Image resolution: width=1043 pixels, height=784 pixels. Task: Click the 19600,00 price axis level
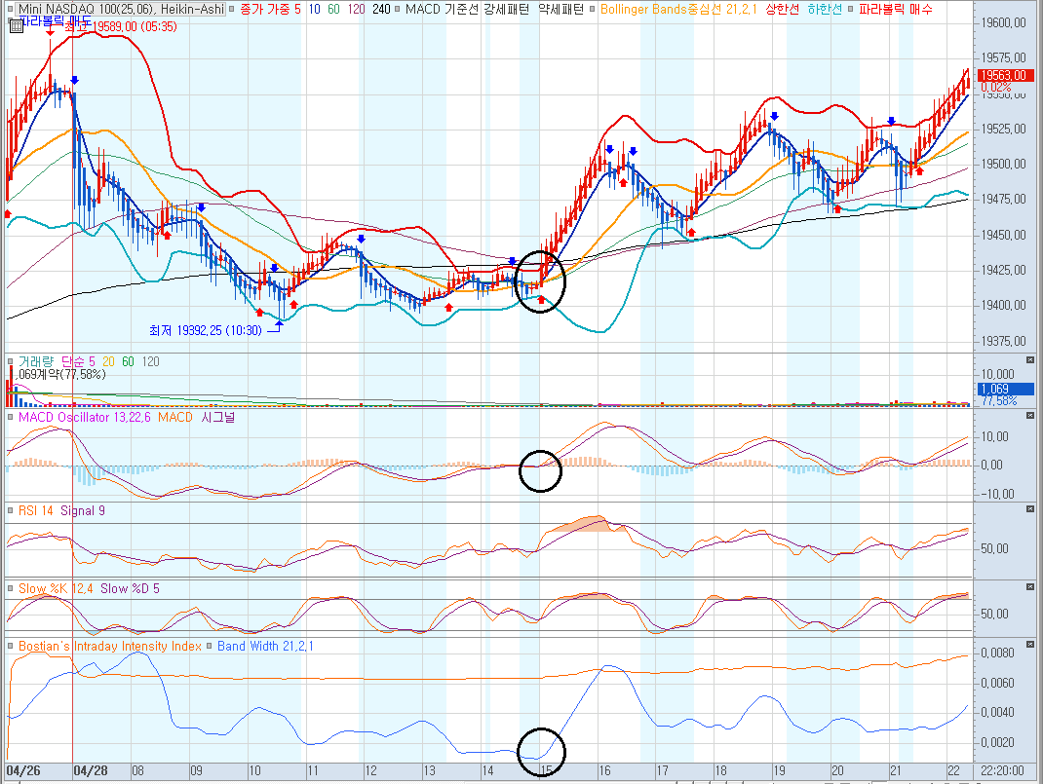click(1004, 23)
